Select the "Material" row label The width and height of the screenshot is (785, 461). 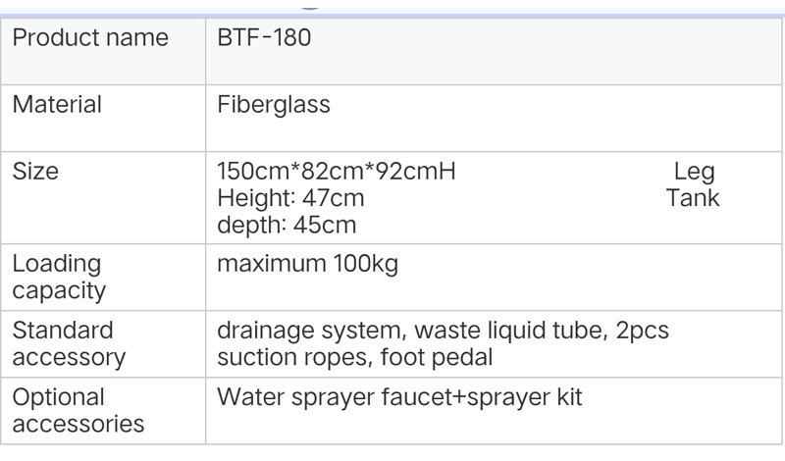[57, 104]
